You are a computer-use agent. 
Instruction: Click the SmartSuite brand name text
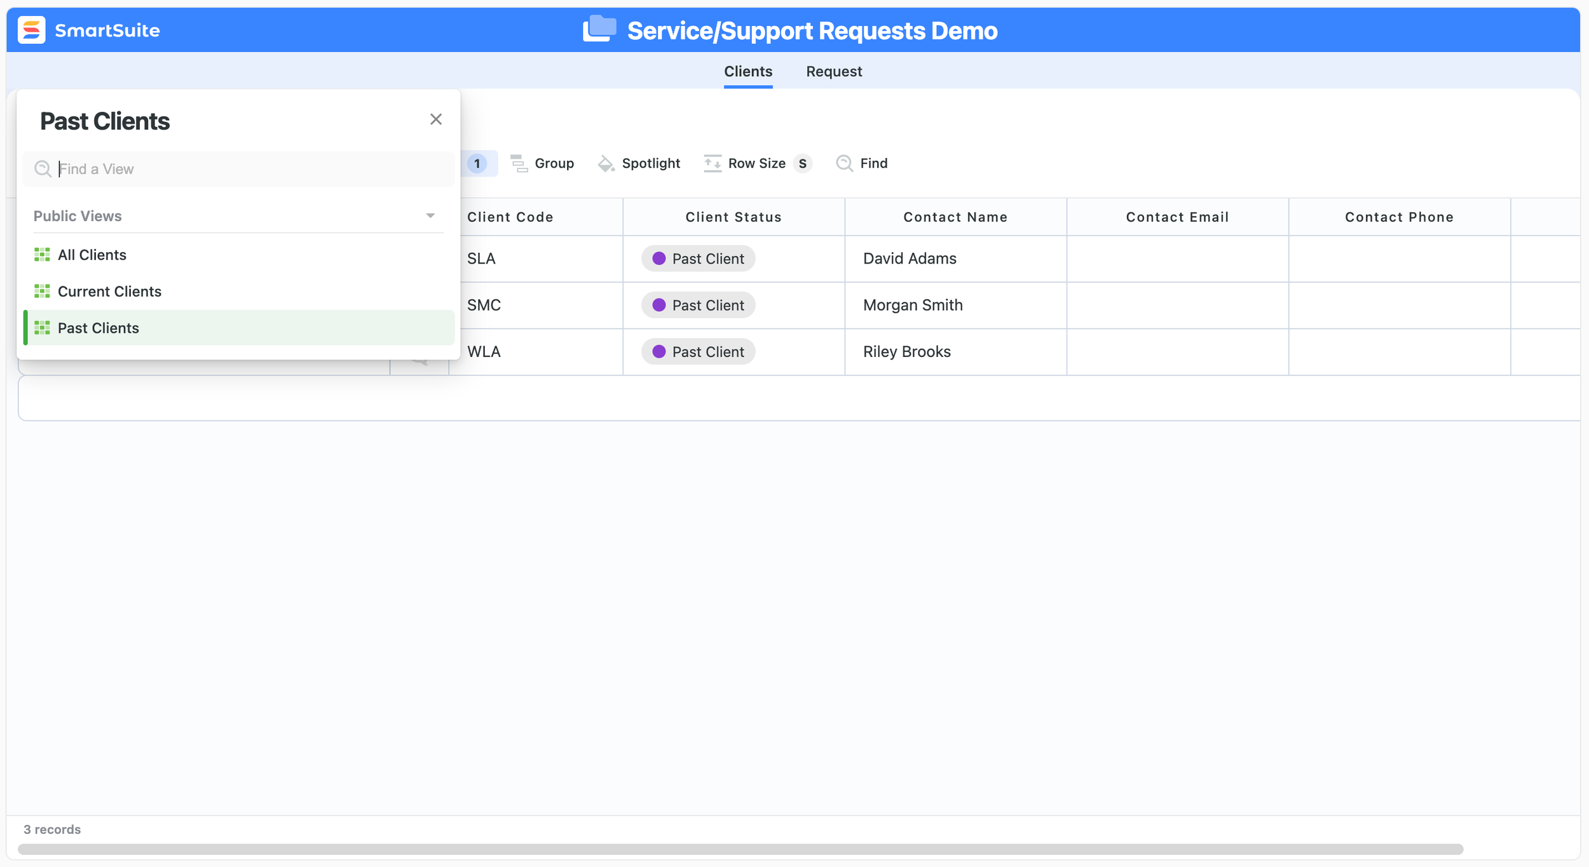[107, 30]
